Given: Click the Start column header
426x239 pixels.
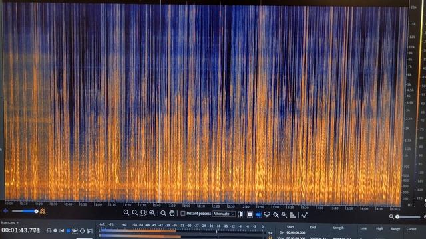Looking at the screenshot, I should click(x=290, y=227).
